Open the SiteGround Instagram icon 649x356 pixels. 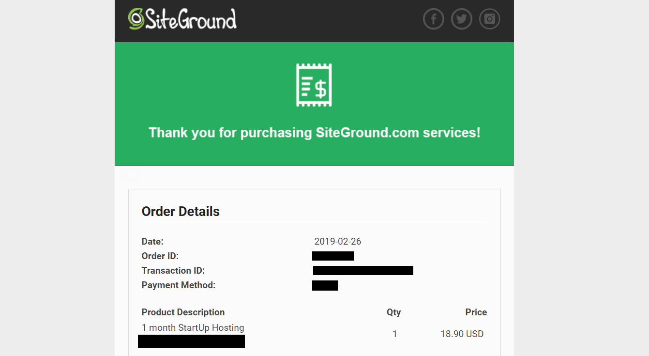[x=490, y=19]
